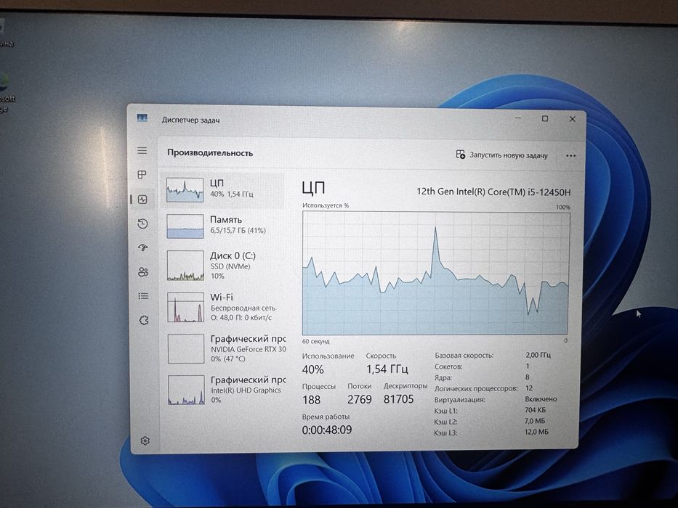Click the Task Manager title bar app icon

coord(142,118)
